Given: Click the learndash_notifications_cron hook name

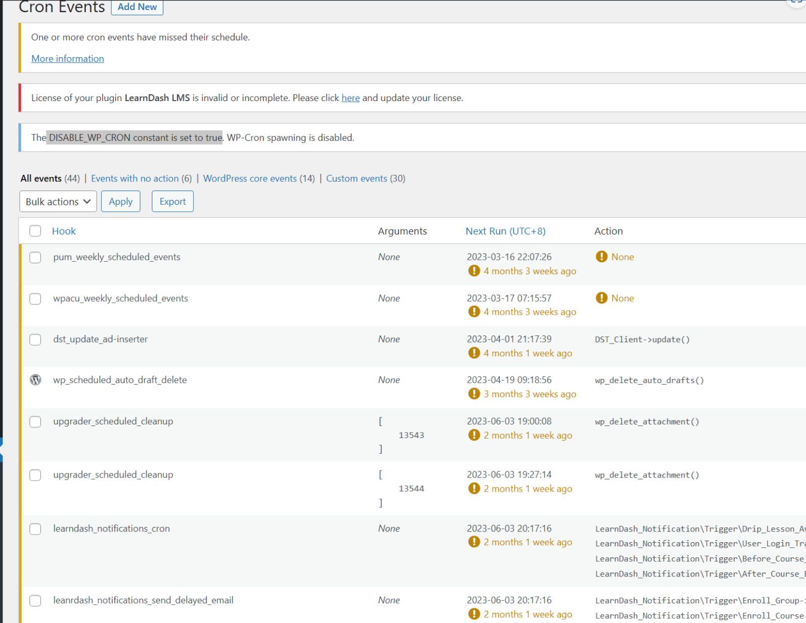Looking at the screenshot, I should click(112, 529).
